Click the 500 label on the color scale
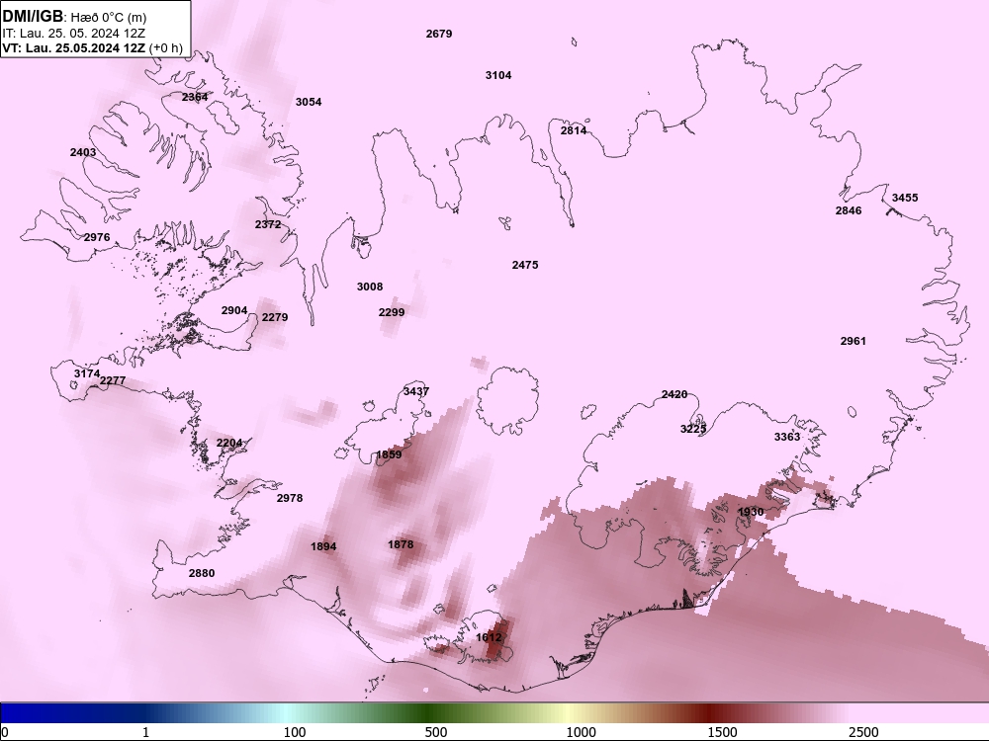Image resolution: width=989 pixels, height=741 pixels. pyautogui.click(x=436, y=733)
